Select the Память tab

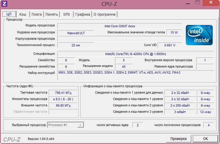tap(52, 14)
